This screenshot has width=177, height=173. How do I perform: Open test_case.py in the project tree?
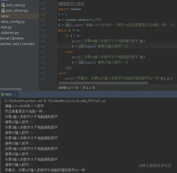[x=15, y=5]
